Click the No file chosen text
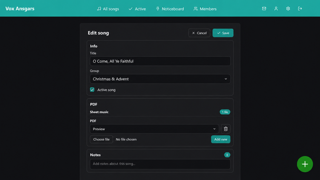The height and width of the screenshot is (180, 320). (126, 139)
